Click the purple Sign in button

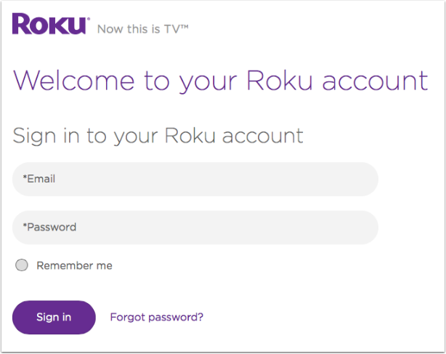54,317
